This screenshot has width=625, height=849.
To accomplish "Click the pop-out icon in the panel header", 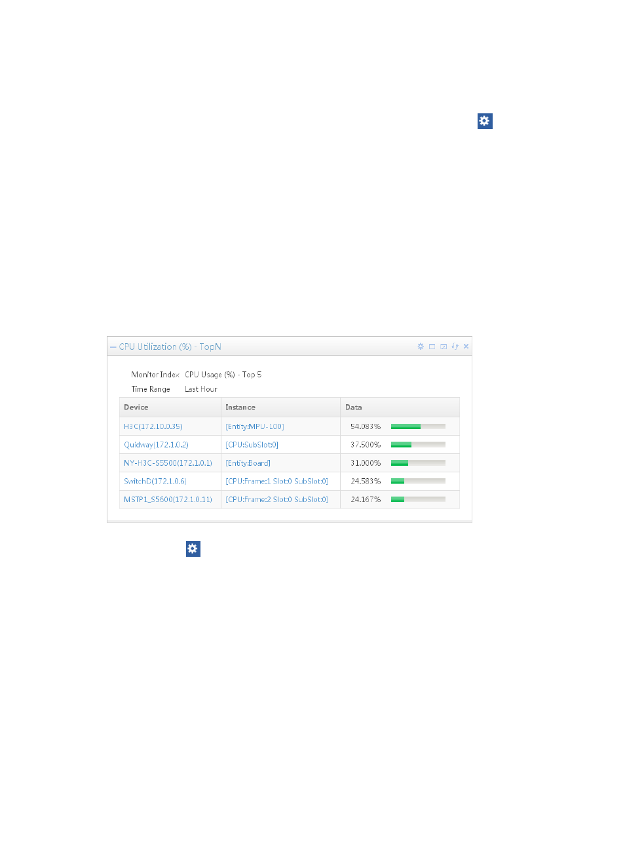I will pos(444,347).
